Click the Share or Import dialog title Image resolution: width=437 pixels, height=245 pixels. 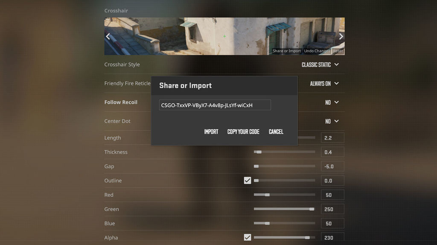[185, 85]
